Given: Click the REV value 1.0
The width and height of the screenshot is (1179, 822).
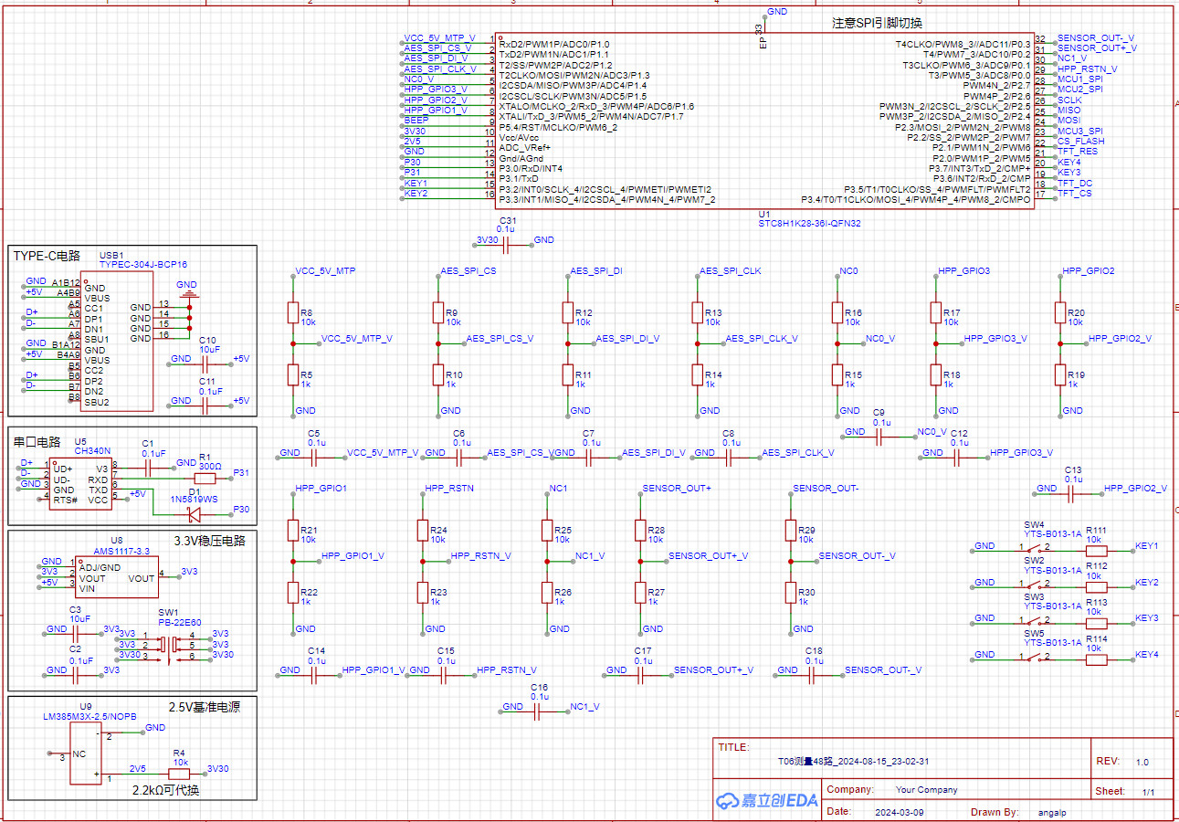Looking at the screenshot, I should (x=1142, y=762).
